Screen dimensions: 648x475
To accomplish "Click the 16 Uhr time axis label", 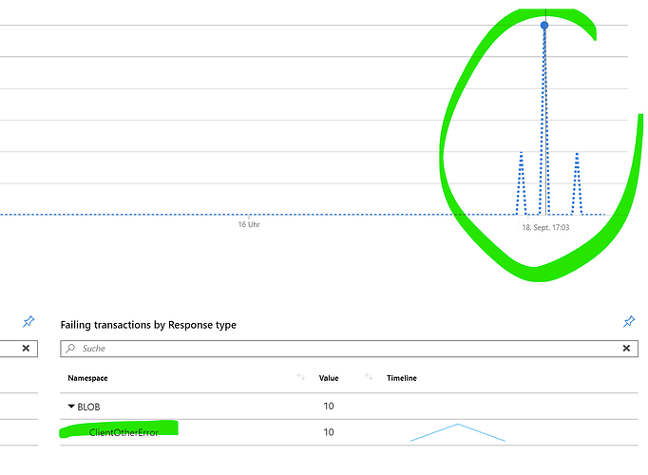I will click(x=249, y=225).
